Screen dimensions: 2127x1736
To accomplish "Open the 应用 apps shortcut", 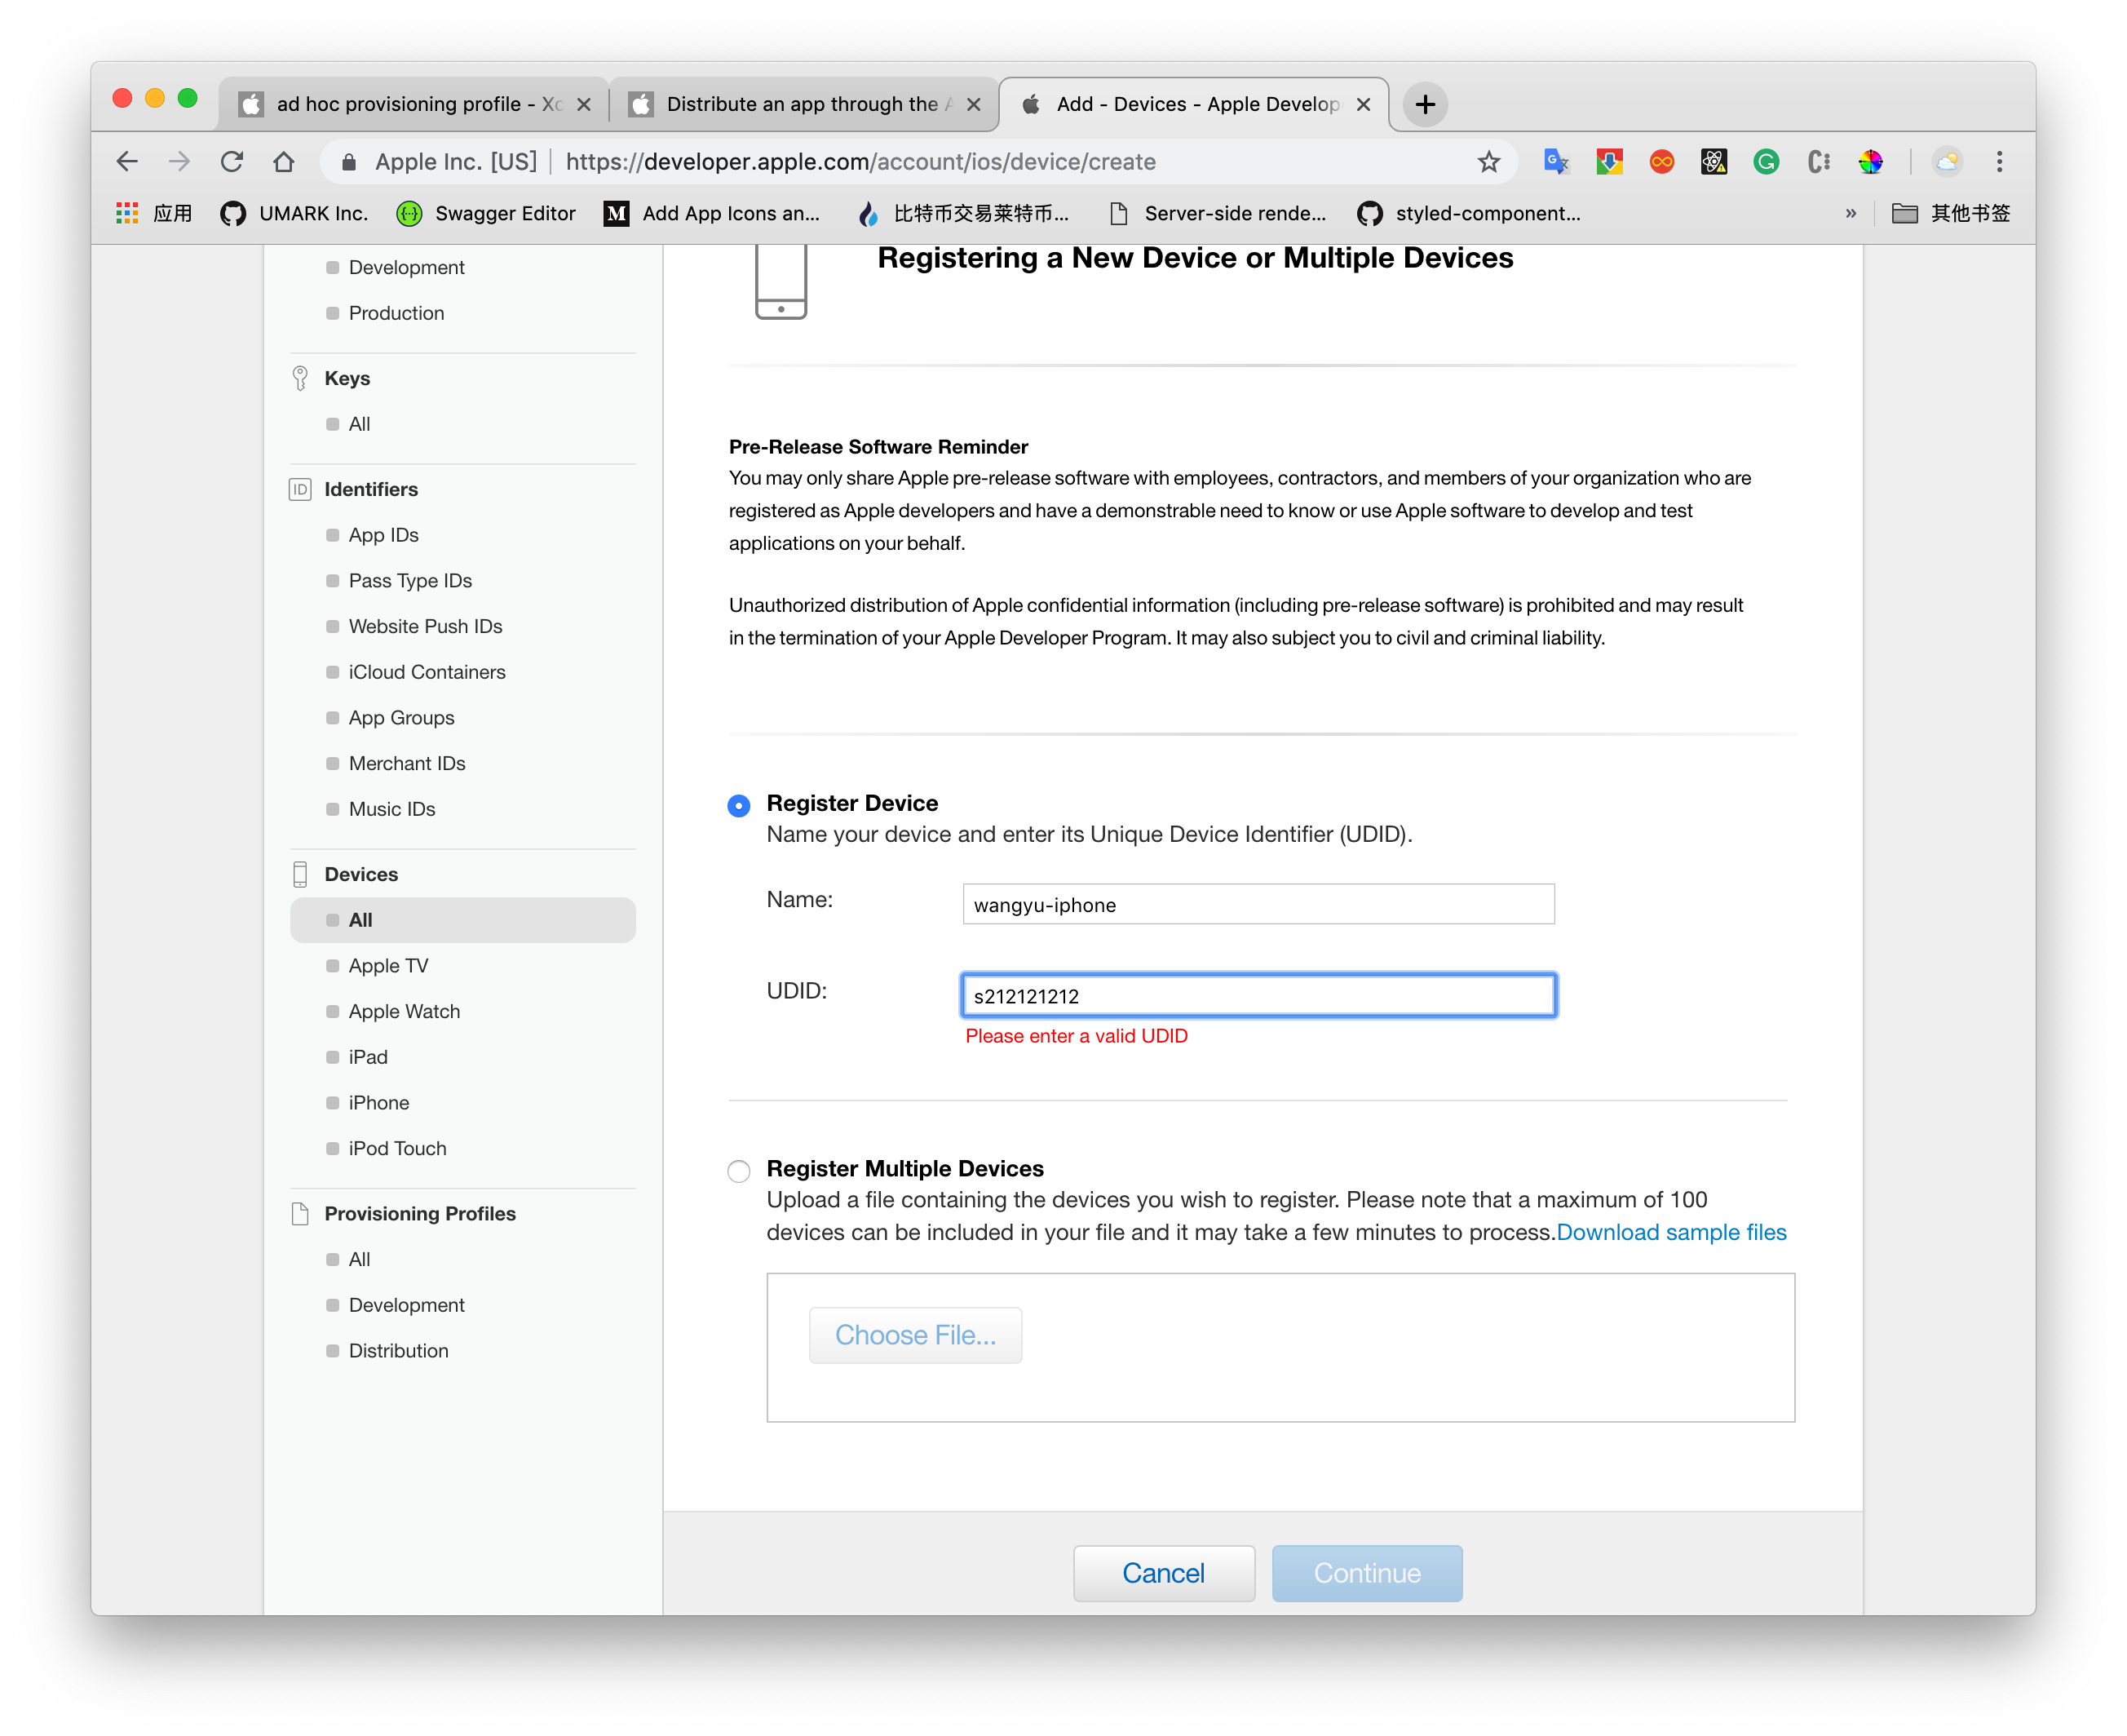I will pos(154,213).
